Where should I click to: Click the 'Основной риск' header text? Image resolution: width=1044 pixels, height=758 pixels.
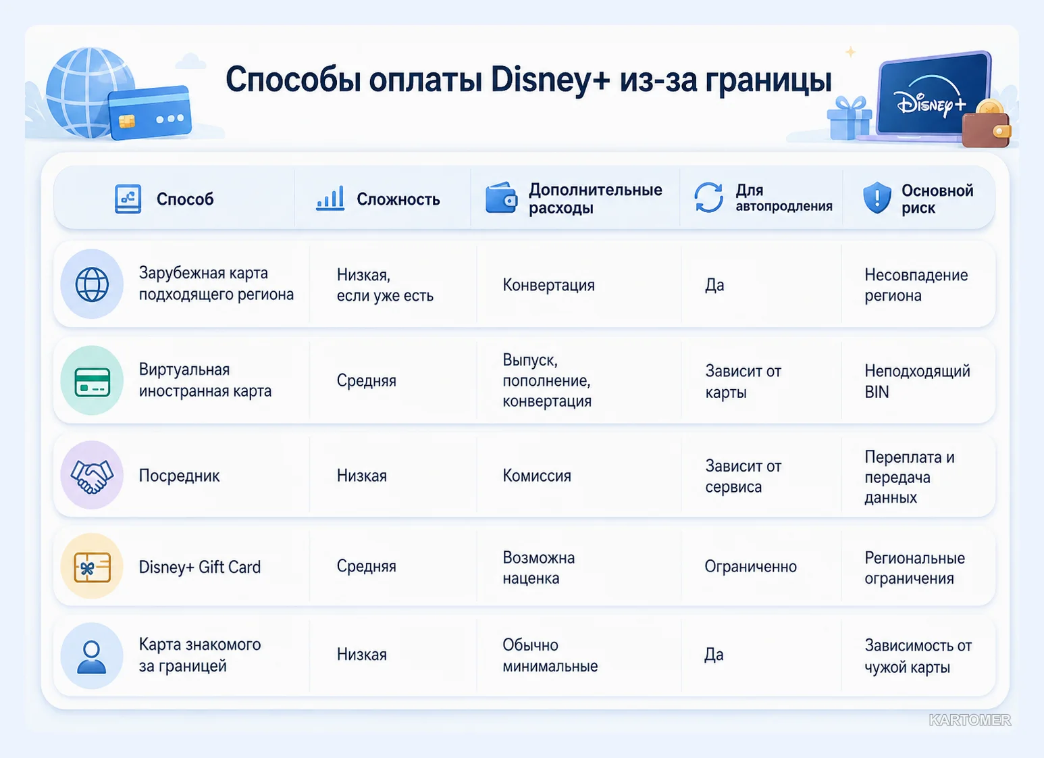(937, 199)
